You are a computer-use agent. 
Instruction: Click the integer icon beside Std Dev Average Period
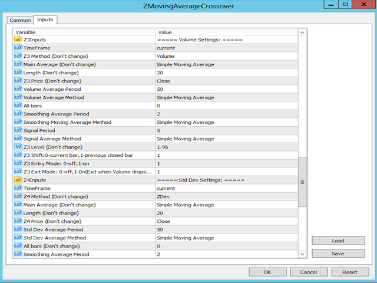18,229
